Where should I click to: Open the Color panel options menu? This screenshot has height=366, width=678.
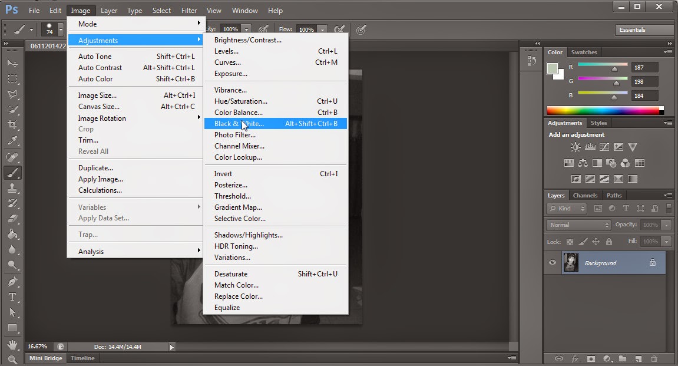click(x=667, y=52)
